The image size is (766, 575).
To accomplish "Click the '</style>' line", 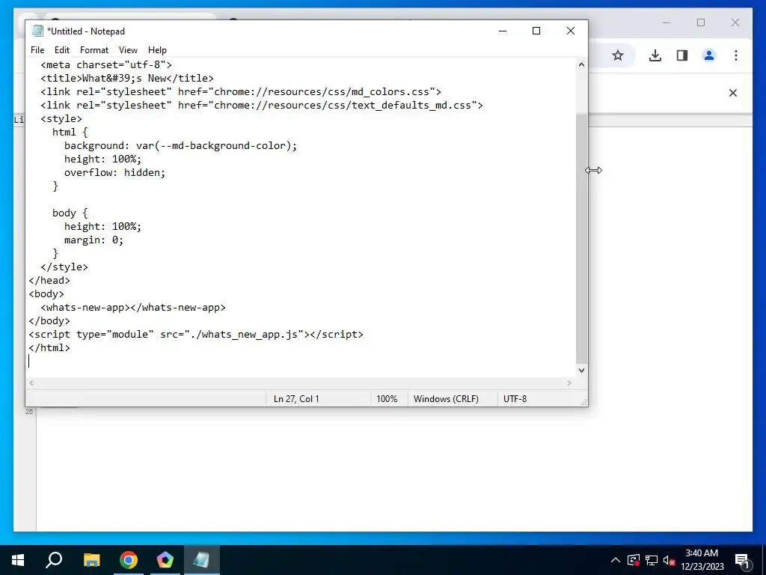I will [x=64, y=267].
